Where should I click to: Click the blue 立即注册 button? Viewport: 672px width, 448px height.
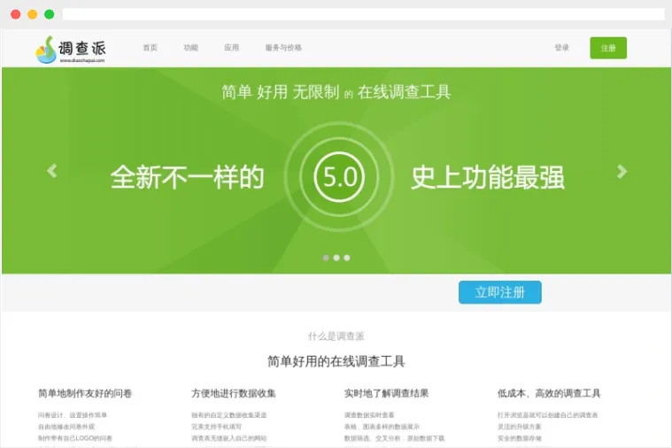point(499,292)
